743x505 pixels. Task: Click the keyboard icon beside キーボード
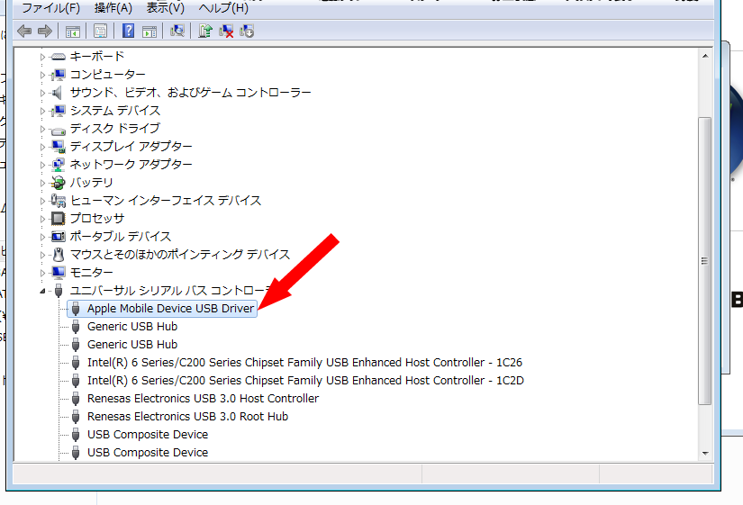(58, 57)
